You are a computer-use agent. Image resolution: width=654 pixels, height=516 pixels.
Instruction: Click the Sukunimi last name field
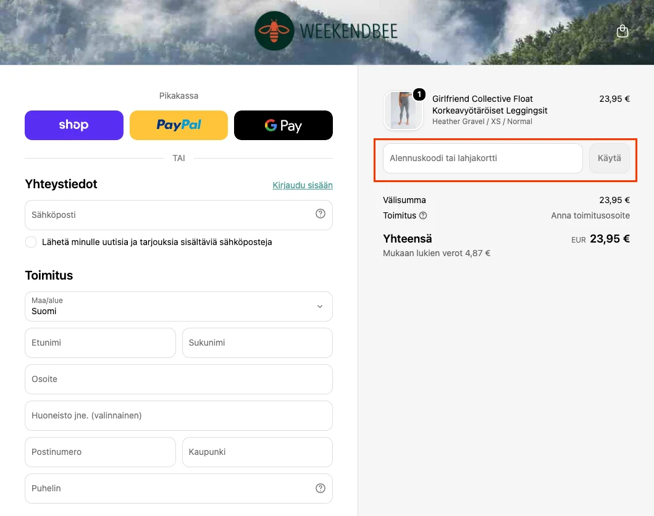tap(258, 343)
